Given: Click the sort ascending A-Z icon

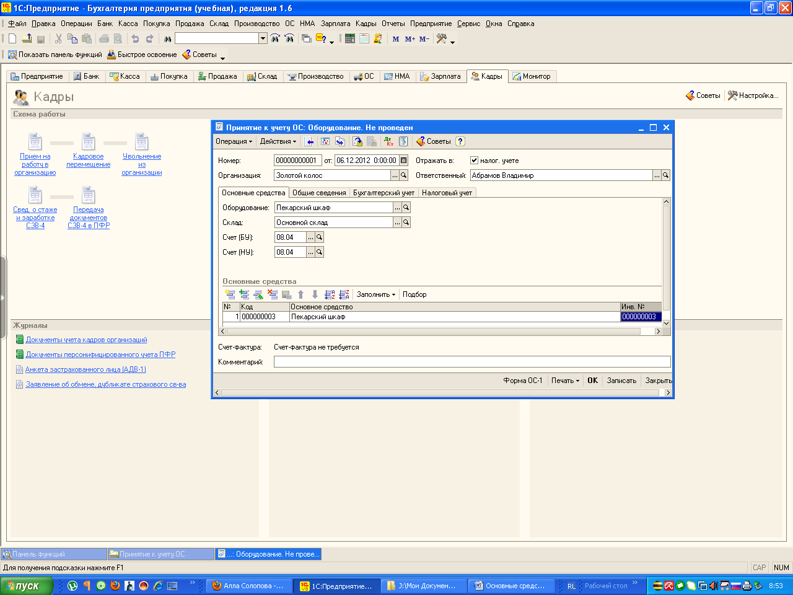Looking at the screenshot, I should (330, 294).
